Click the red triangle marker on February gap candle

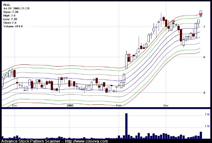click(x=129, y=55)
